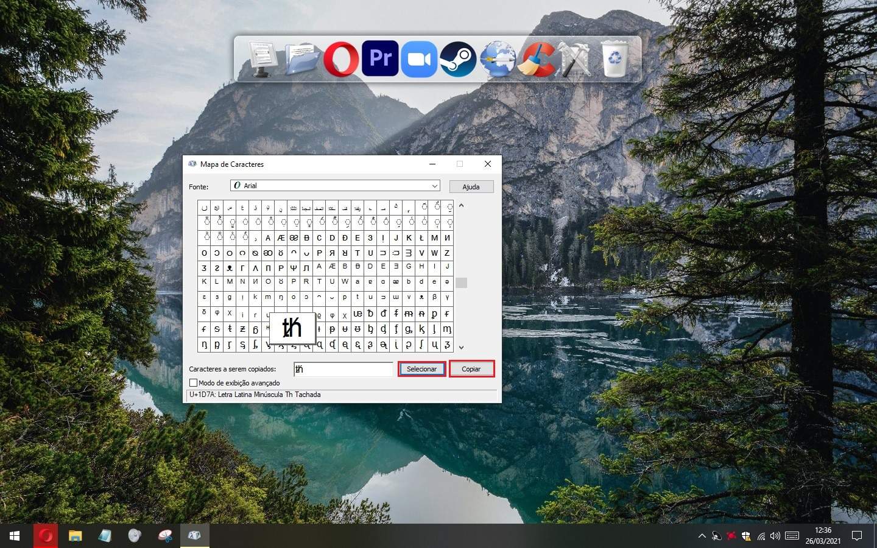The height and width of the screenshot is (548, 877).
Task: Open File Explorer from the taskbar
Action: (x=75, y=536)
